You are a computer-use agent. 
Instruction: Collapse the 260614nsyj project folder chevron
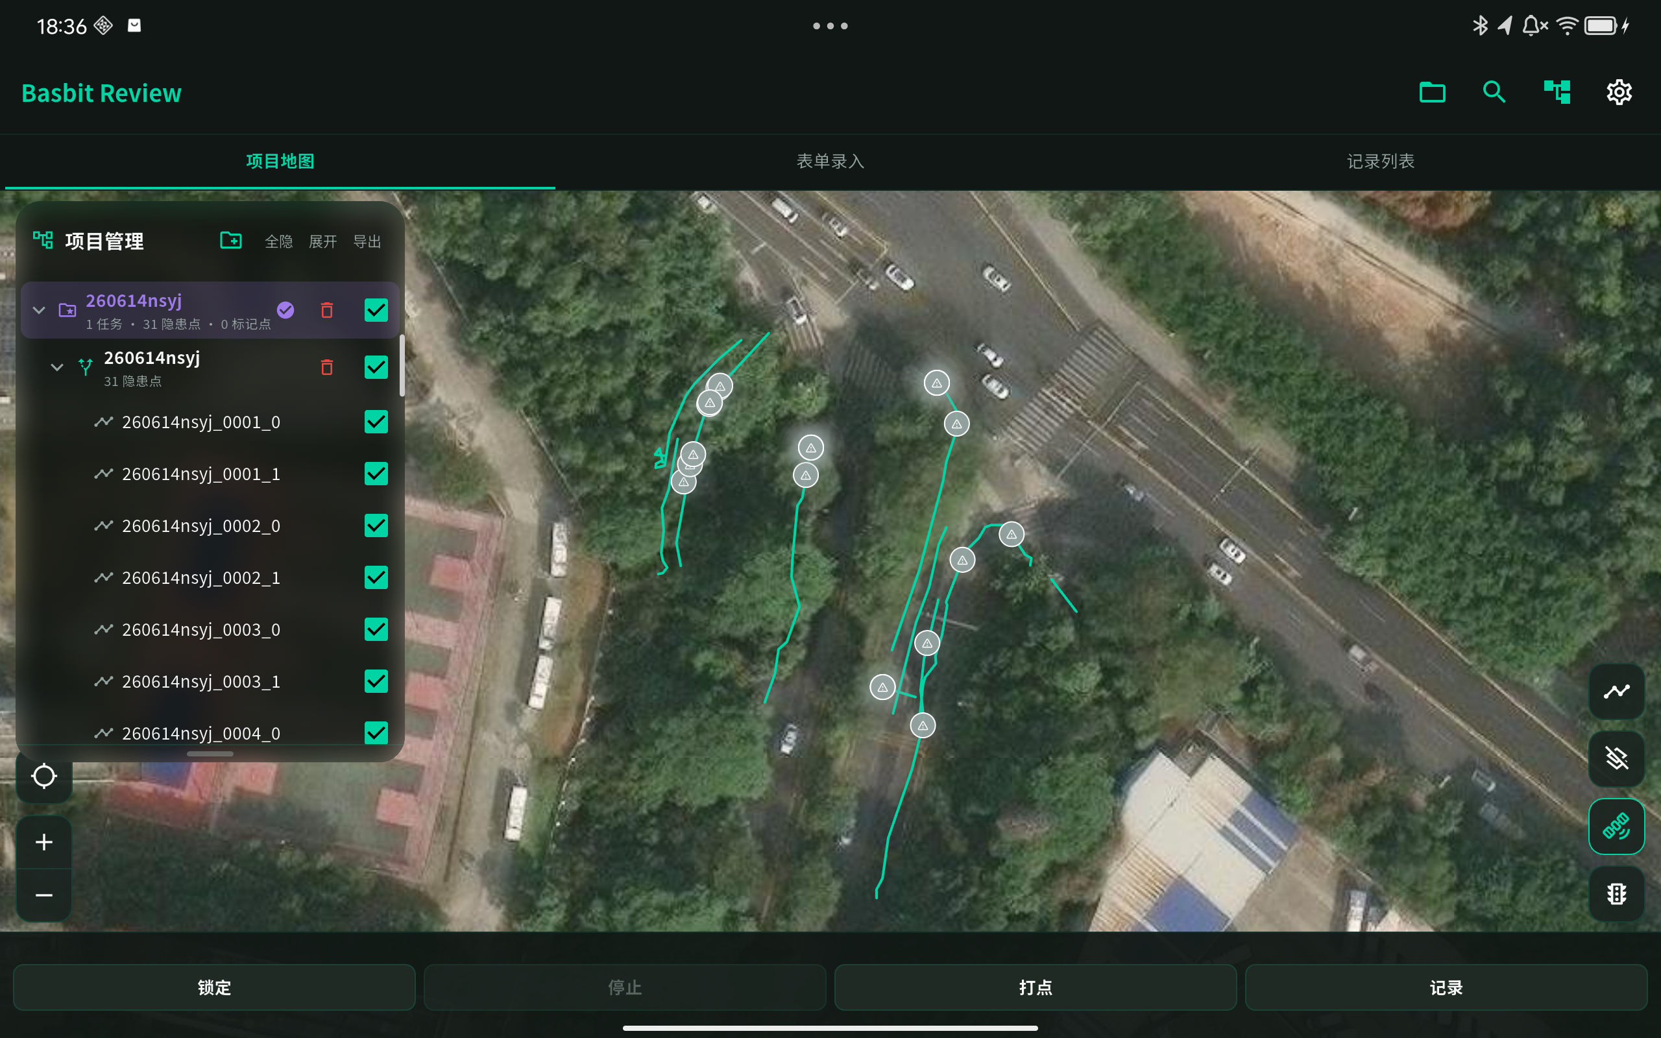pyautogui.click(x=39, y=310)
